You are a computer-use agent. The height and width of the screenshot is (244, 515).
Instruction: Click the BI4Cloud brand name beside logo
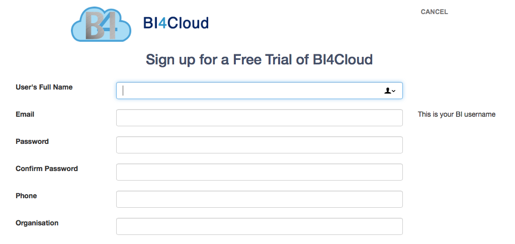click(176, 23)
